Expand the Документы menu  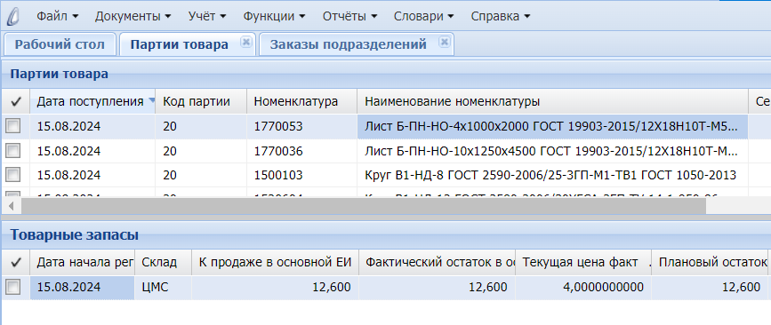point(133,16)
